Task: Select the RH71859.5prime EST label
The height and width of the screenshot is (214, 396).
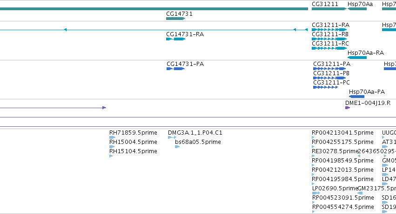Action: pyautogui.click(x=133, y=133)
